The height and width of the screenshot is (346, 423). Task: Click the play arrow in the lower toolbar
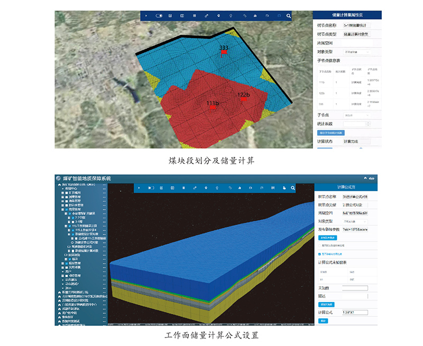139,188
